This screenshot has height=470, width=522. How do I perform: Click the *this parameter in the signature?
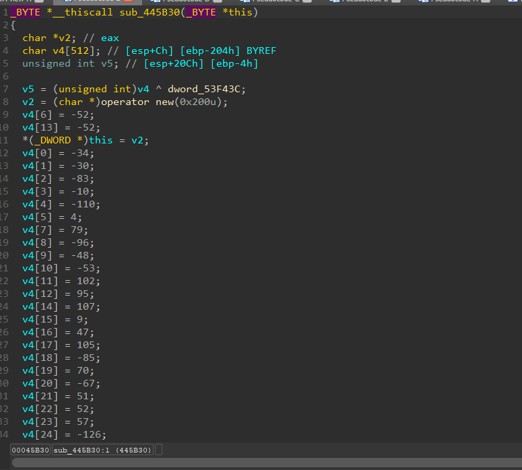coord(237,12)
